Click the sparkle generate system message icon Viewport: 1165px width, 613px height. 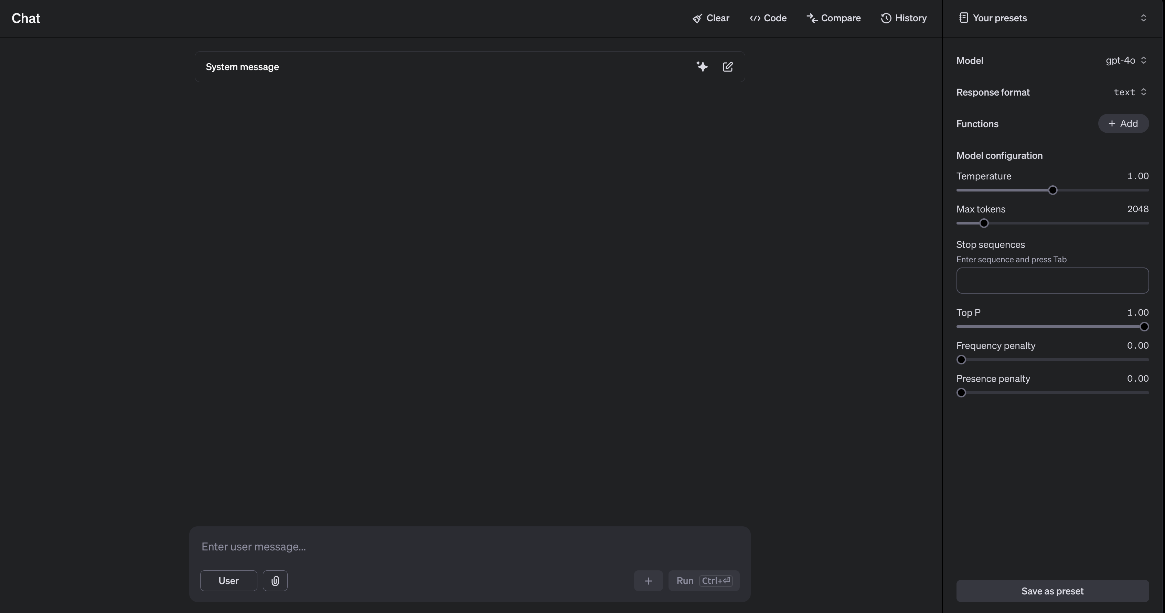(702, 67)
